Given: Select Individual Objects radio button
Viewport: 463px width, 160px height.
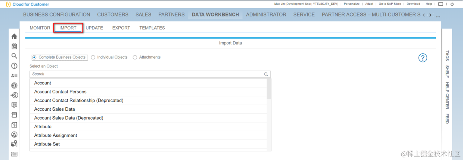Looking at the screenshot, I should [93, 57].
